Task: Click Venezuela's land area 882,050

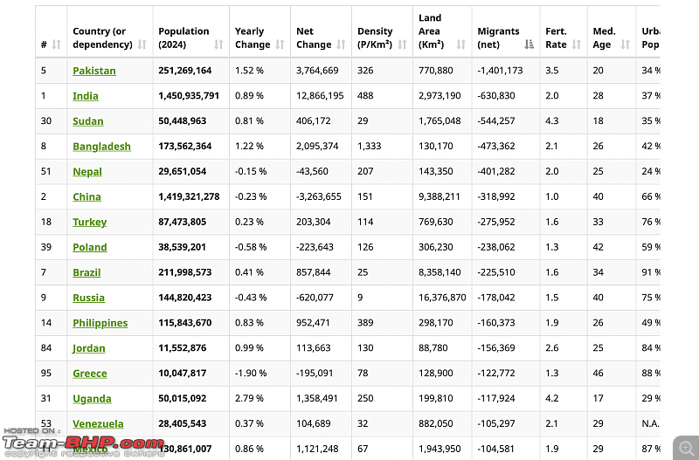Action: (x=435, y=423)
